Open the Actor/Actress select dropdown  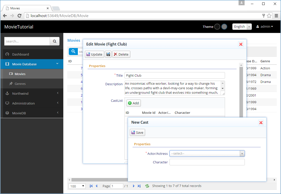pyautogui.click(x=207, y=154)
